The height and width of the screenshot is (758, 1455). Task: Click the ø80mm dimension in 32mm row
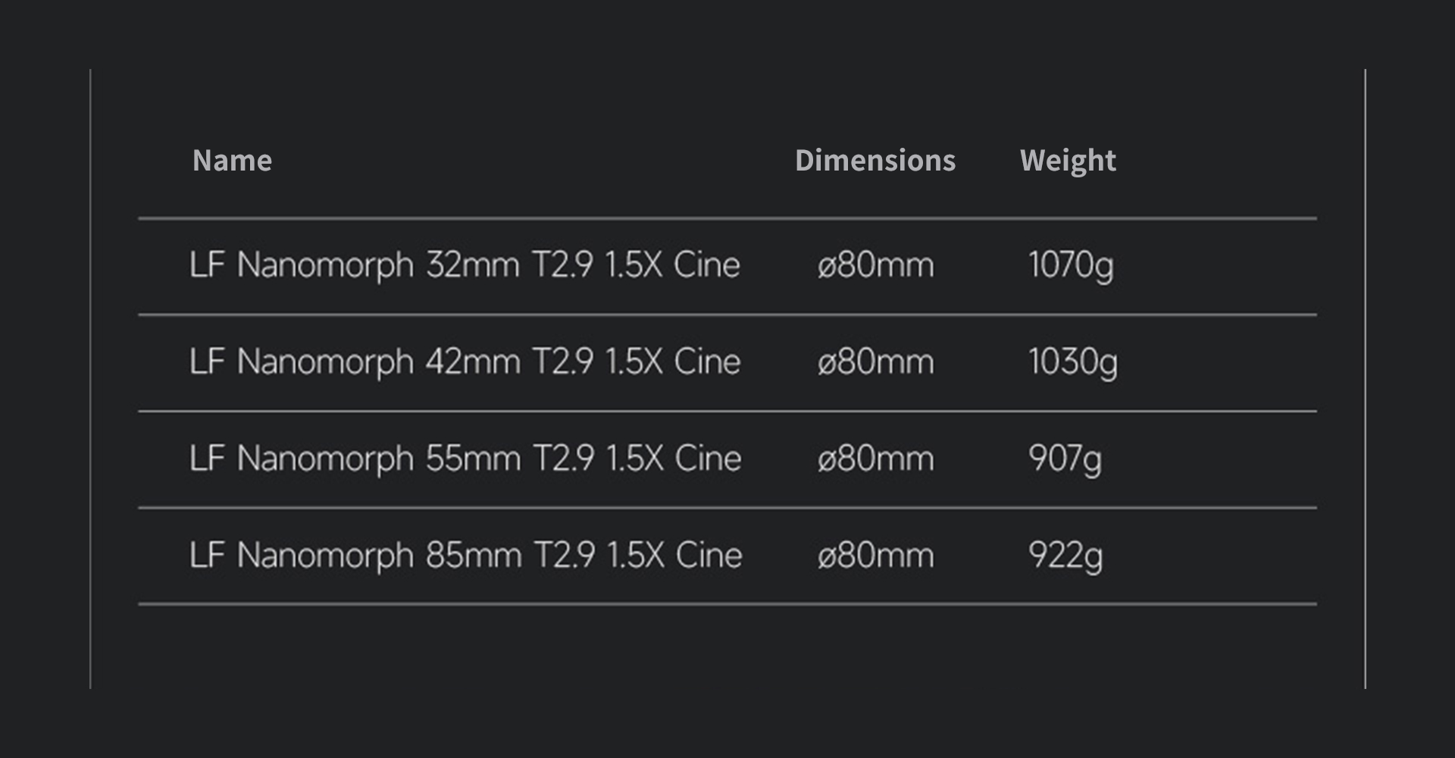(875, 265)
